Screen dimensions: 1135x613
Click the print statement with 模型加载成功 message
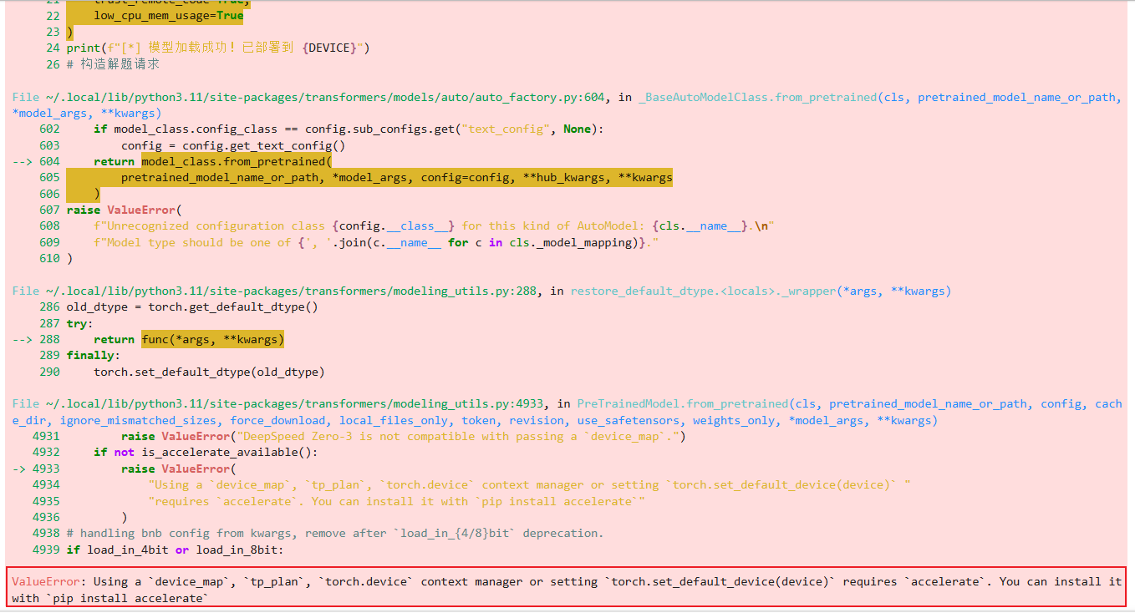click(218, 48)
